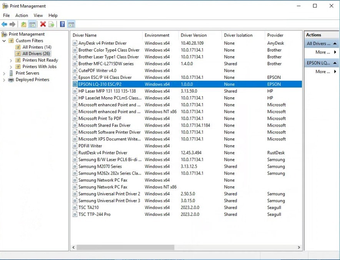Sort by Driver Version column header
This screenshot has height=260, width=340.
pos(200,35)
